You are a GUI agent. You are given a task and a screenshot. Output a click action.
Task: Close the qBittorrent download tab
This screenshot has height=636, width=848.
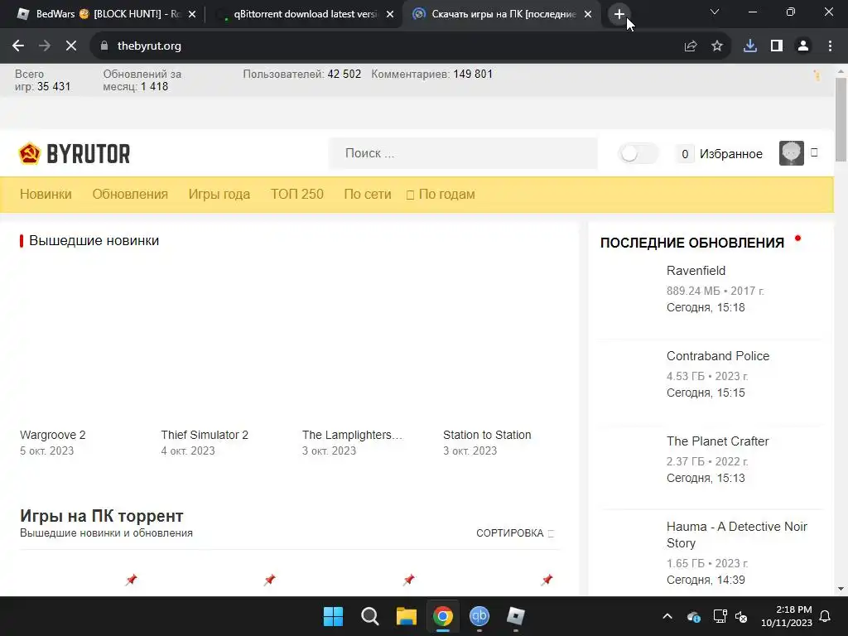(x=390, y=14)
